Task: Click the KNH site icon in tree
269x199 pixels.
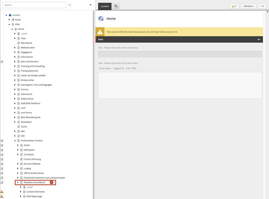Action: click(13, 24)
